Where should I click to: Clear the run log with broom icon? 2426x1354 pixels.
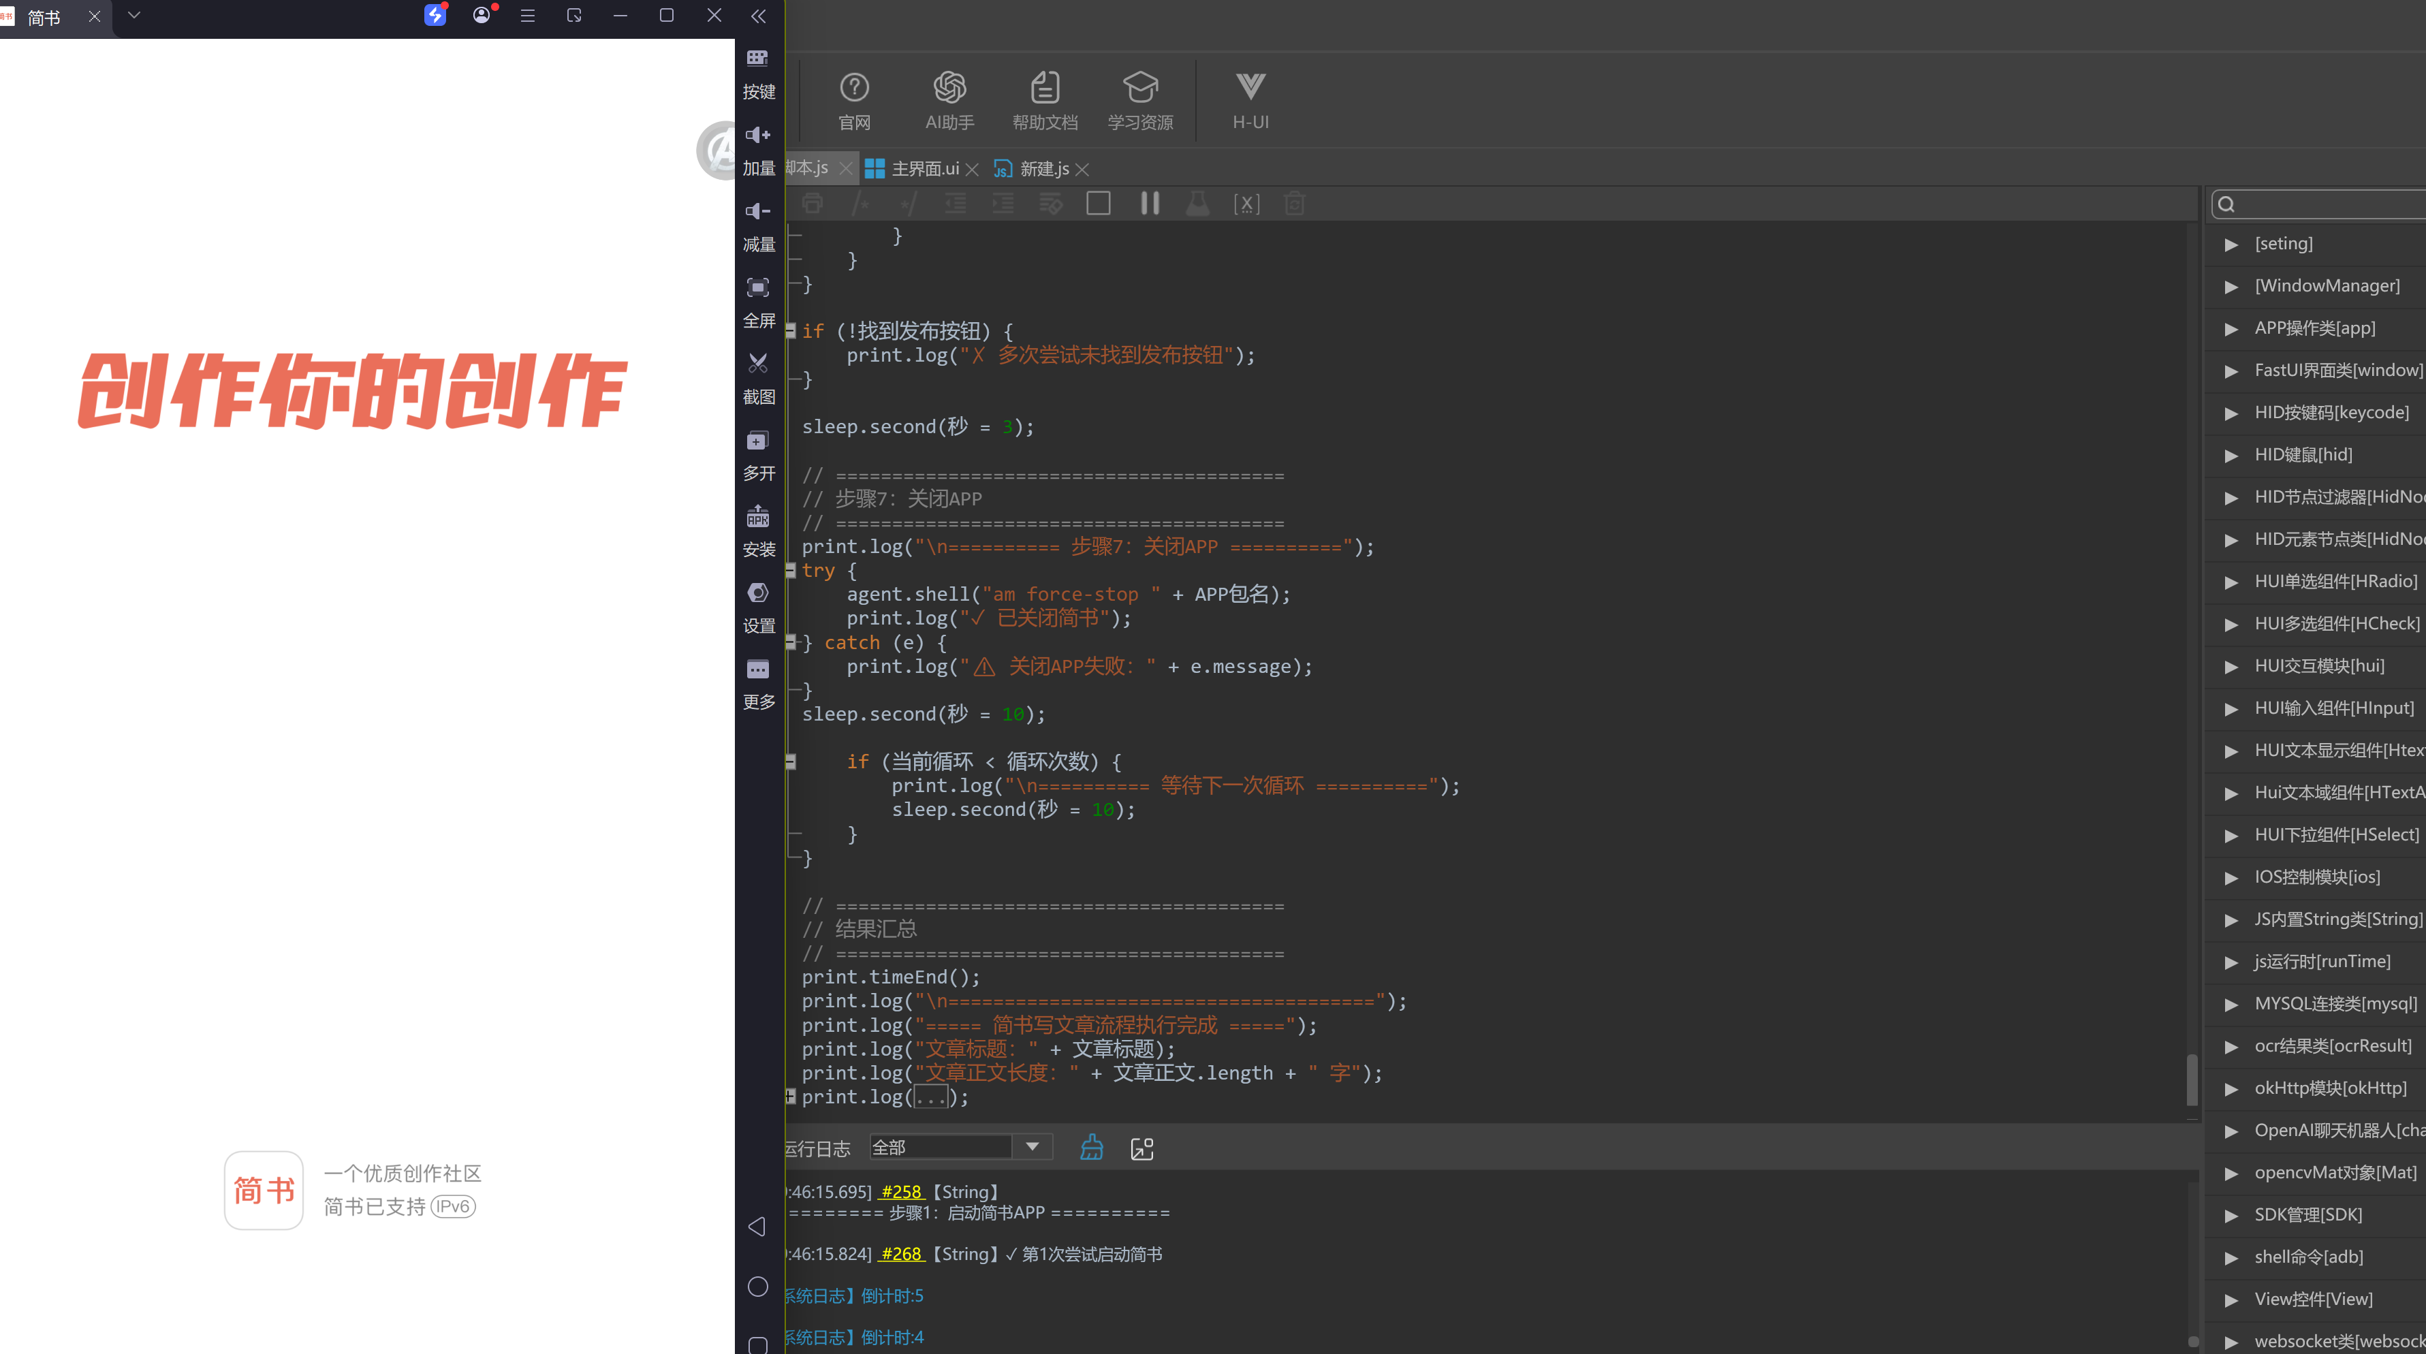[1092, 1147]
